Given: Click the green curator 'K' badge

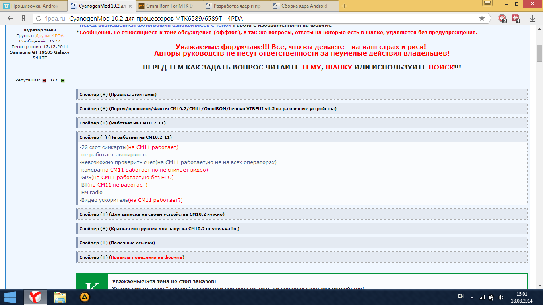Looking at the screenshot, I should point(92,282).
